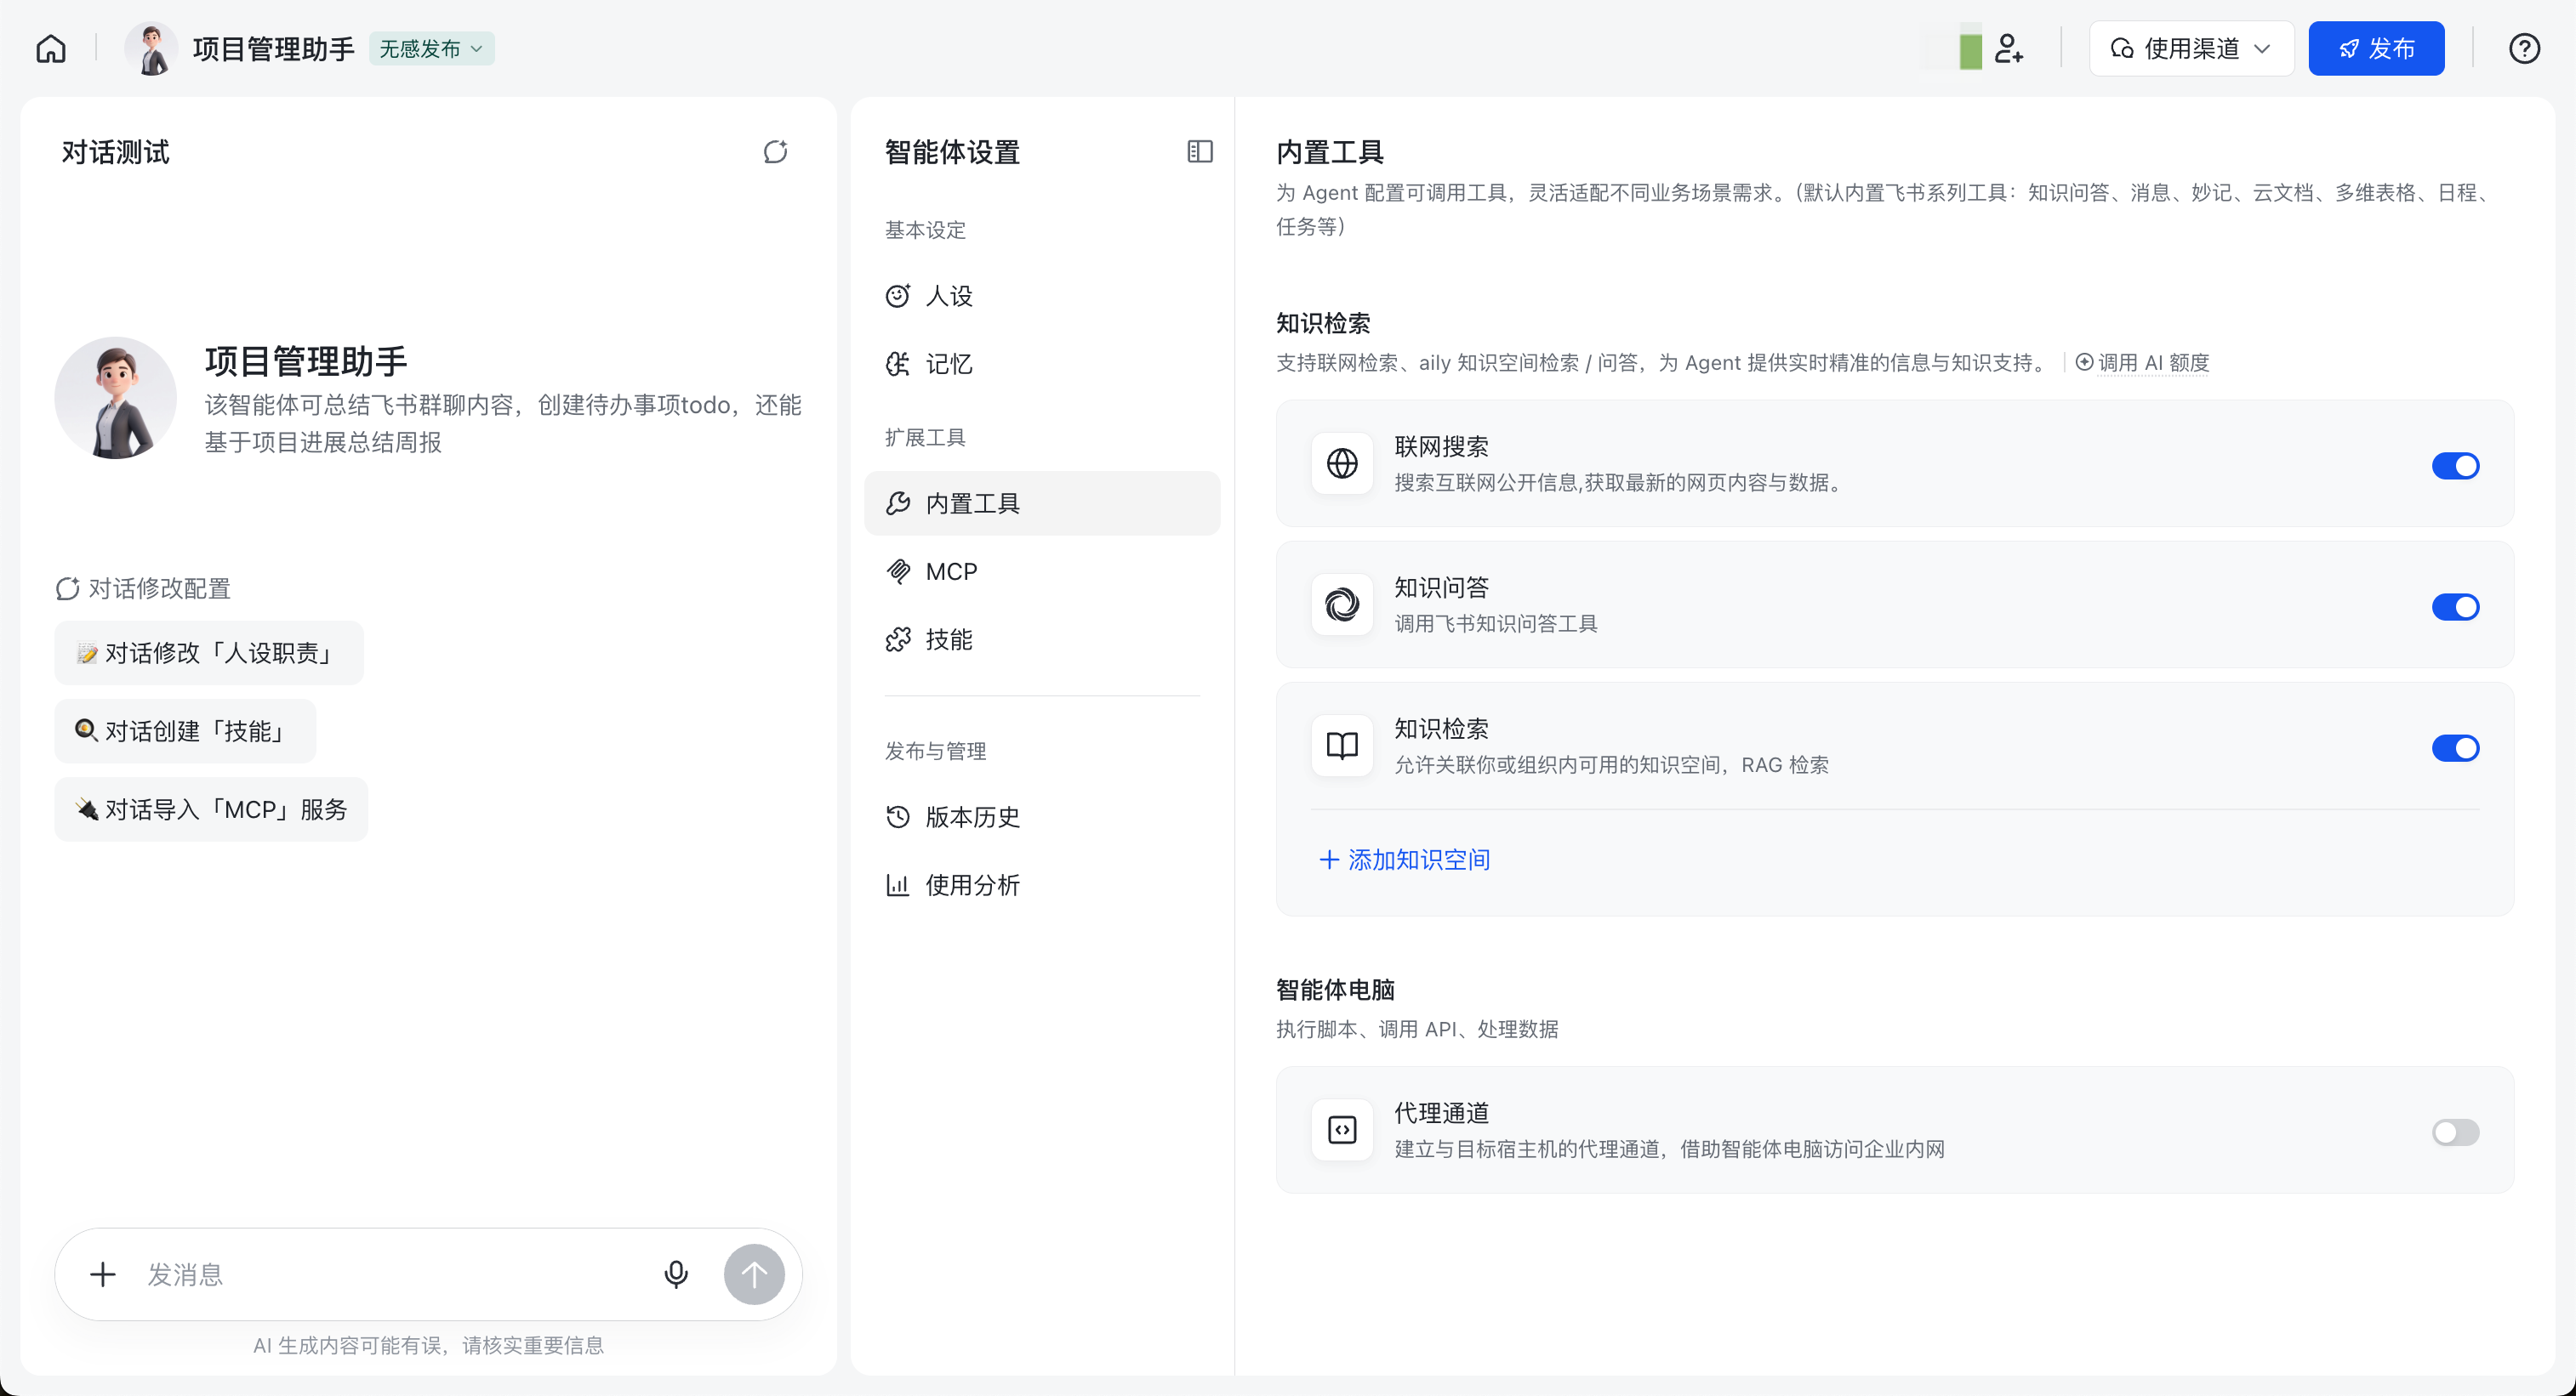Collapse the 智能体设置 sidebar panel

click(x=1199, y=152)
